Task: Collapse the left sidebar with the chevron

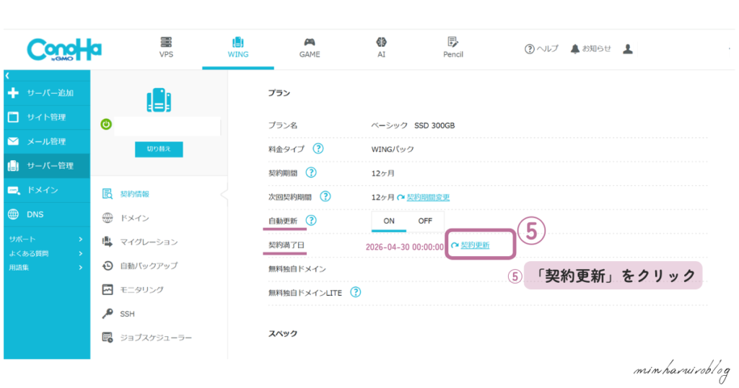Action: tap(7, 75)
